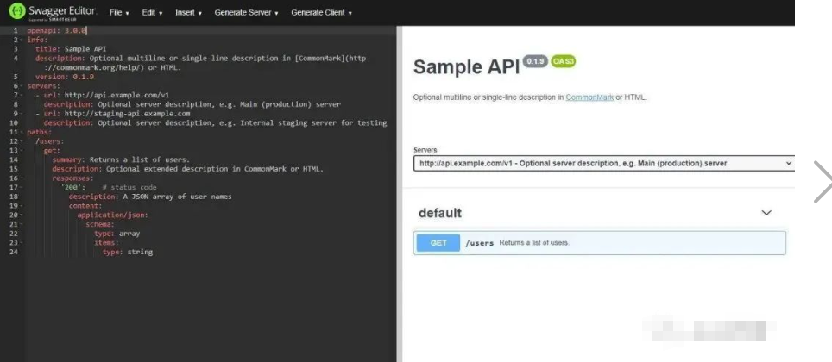Open the Generate Server menu
Viewport: 832px width, 362px height.
point(246,13)
